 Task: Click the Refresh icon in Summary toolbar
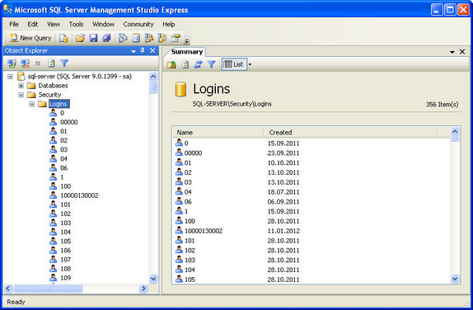click(185, 64)
